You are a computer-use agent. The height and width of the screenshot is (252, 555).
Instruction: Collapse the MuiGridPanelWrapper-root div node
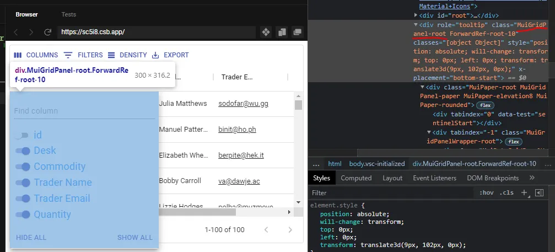429,132
